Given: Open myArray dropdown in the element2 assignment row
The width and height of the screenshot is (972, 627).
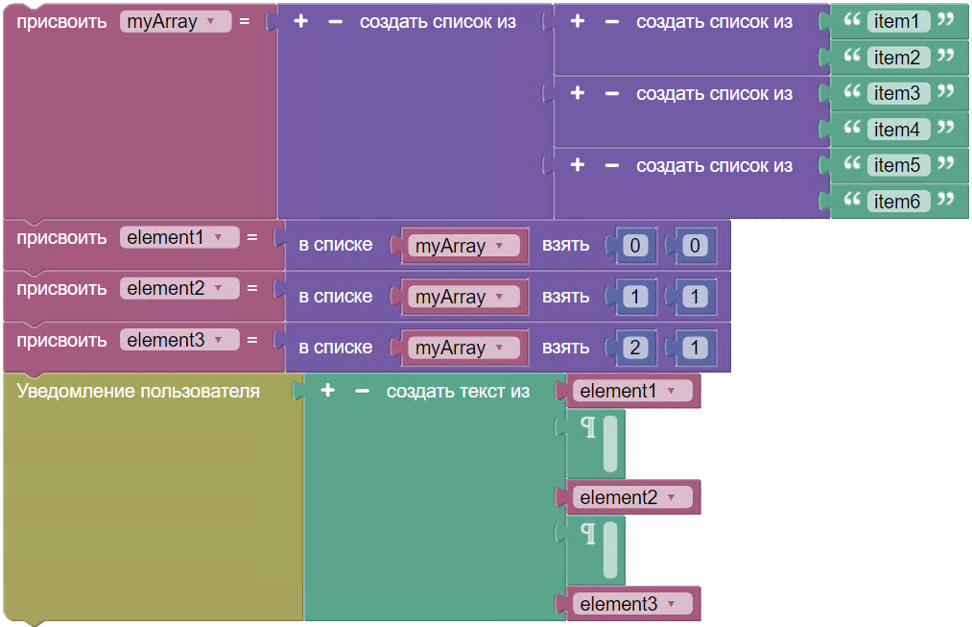Looking at the screenshot, I should tap(464, 297).
